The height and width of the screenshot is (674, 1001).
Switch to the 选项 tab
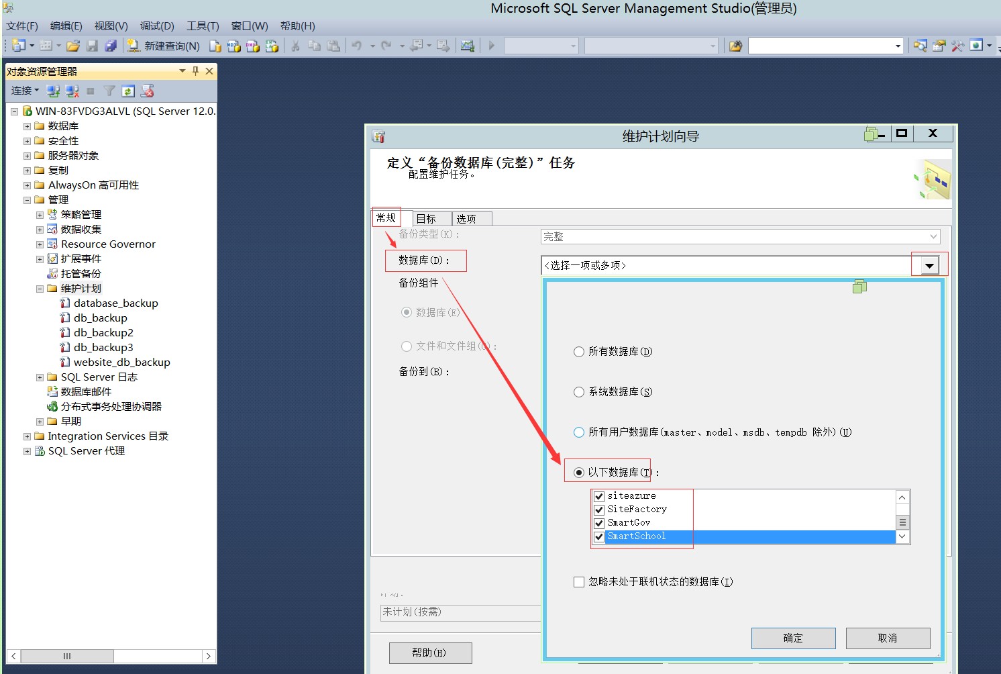pos(471,218)
